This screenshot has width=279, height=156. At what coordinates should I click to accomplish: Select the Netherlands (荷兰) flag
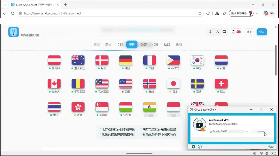[x=221, y=60]
